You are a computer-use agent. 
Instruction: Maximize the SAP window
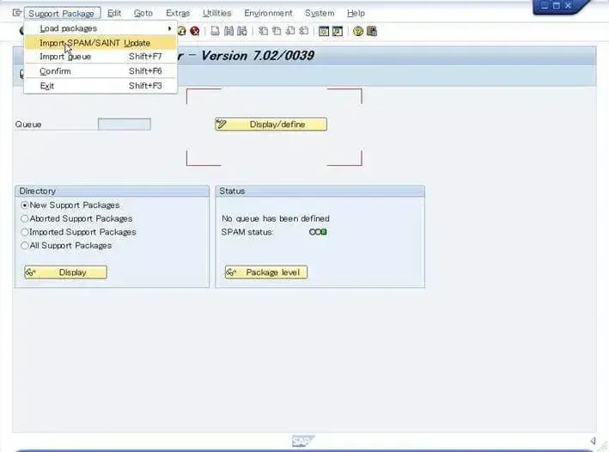pos(557,5)
